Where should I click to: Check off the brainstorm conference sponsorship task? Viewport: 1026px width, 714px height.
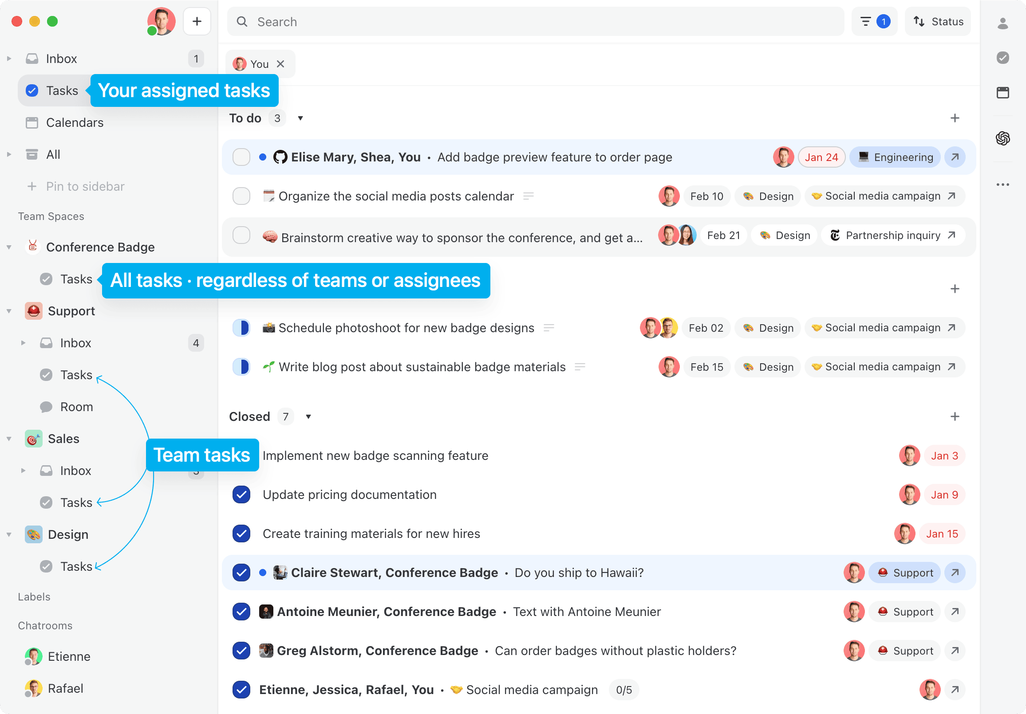point(241,235)
